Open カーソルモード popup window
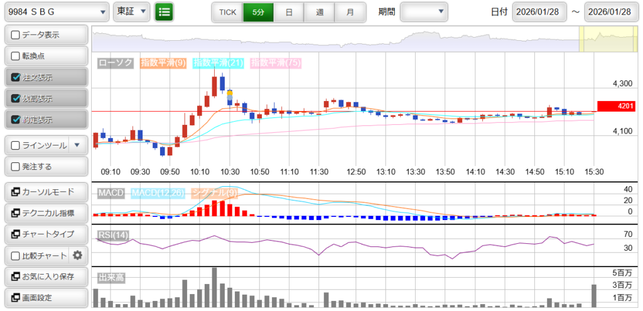This screenshot has height=311, width=643. 45,192
